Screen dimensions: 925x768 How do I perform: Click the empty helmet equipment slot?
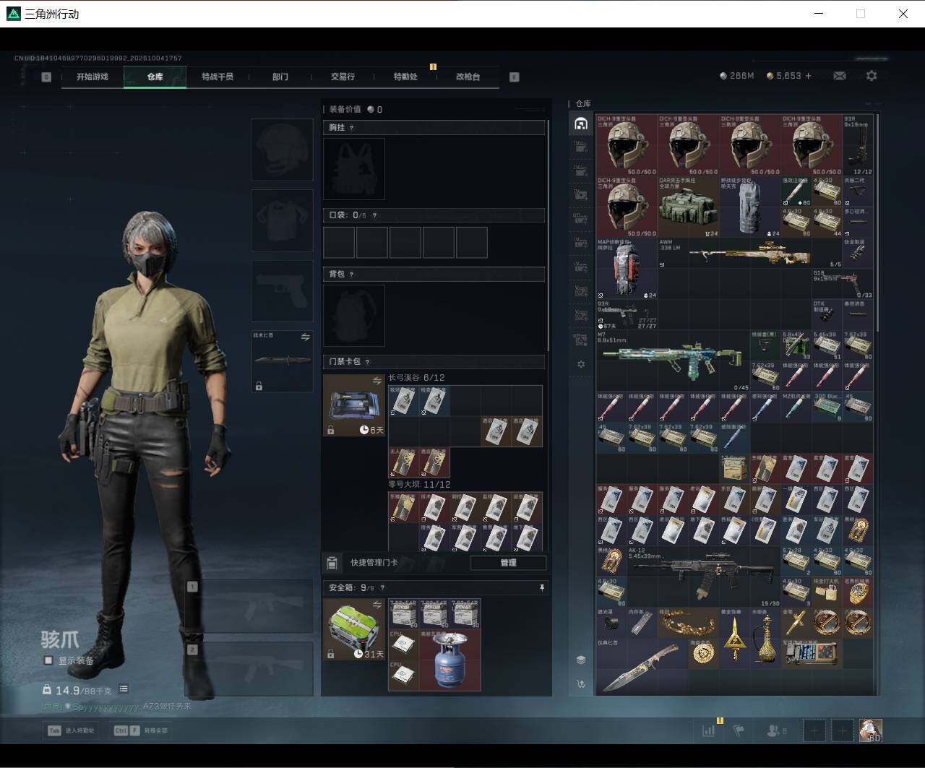[282, 150]
